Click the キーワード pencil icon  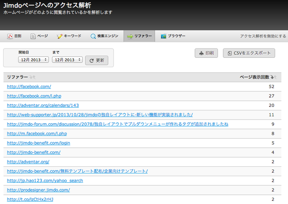coord(59,36)
